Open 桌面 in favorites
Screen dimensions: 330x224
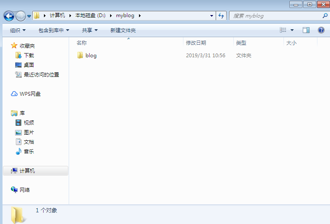[x=29, y=65]
